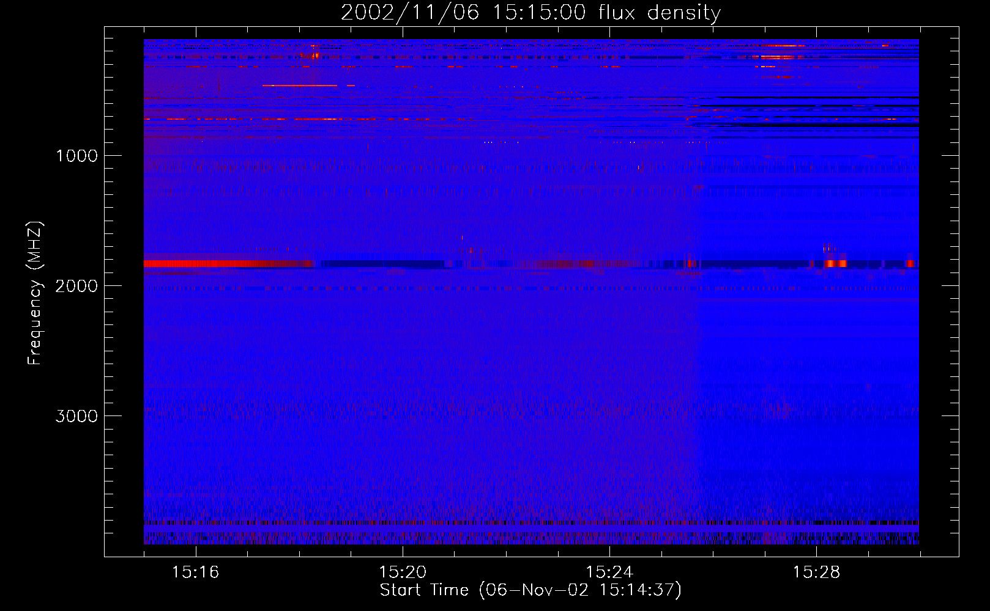Select the 3000 frequency tick label

point(76,416)
